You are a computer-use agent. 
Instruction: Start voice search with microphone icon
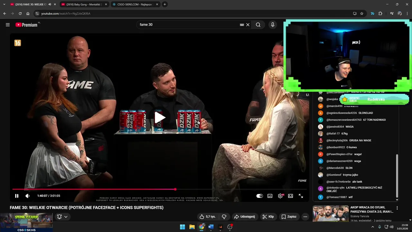tap(273, 24)
